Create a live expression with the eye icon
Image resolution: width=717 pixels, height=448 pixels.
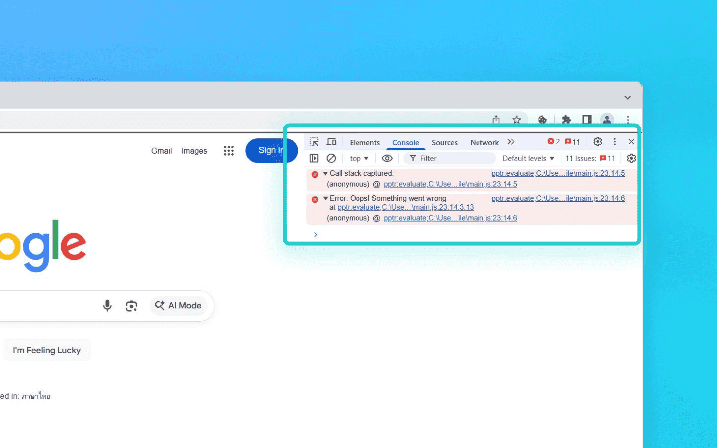(387, 158)
